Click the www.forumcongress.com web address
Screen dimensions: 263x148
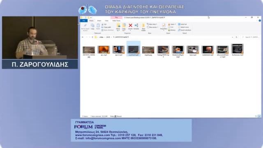pos(92,135)
